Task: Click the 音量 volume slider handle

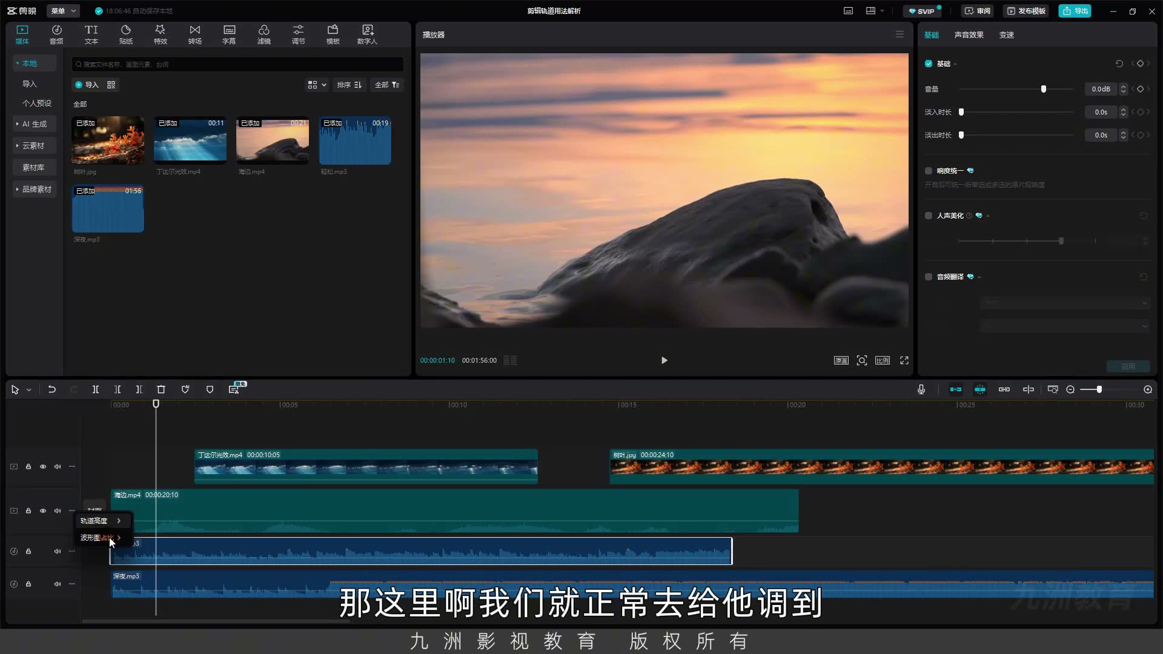Action: tap(1043, 89)
